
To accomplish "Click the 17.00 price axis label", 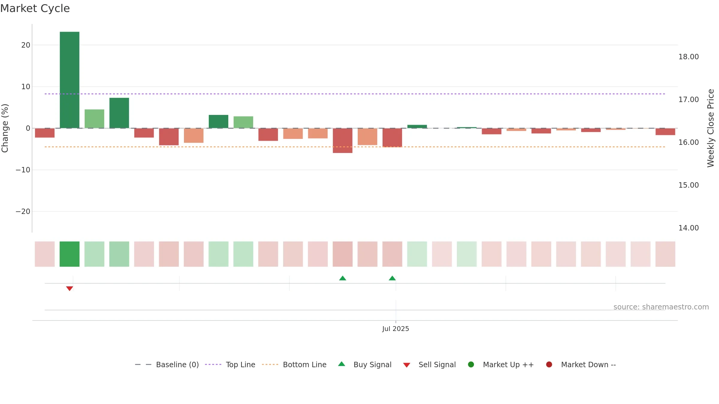I will tap(688, 100).
